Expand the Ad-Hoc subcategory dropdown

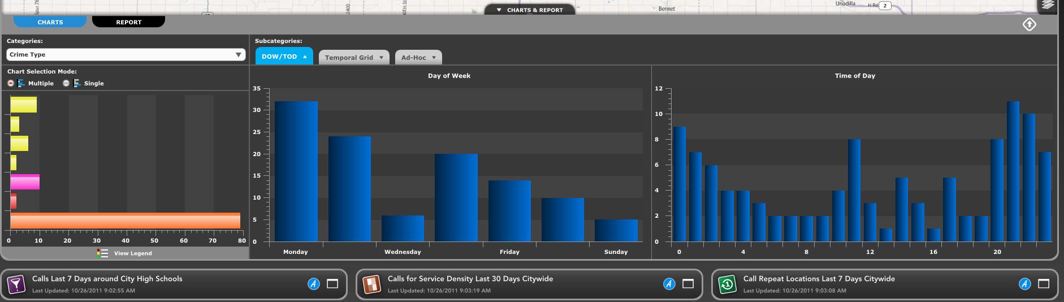(x=418, y=57)
